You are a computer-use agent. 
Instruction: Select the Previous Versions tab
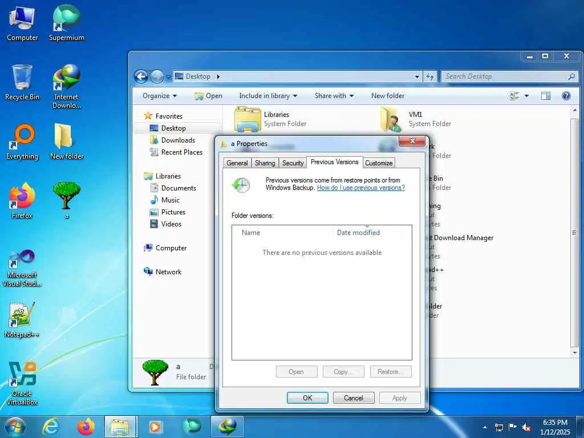click(334, 162)
